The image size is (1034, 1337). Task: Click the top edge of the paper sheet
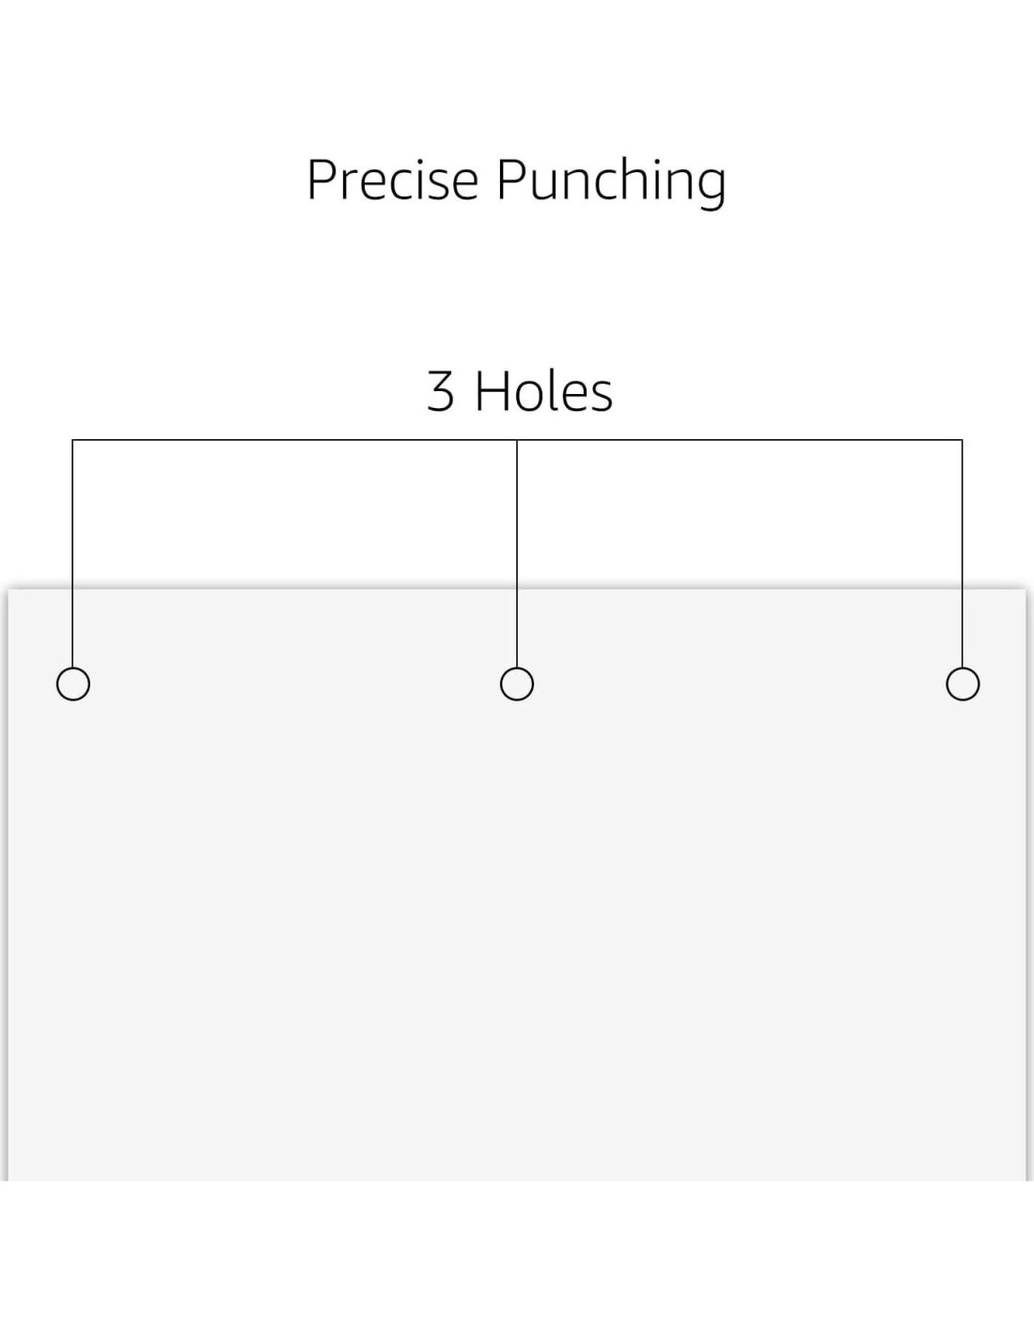pyautogui.click(x=282, y=590)
